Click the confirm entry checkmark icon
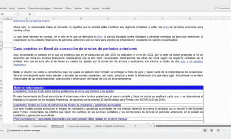Viewport: 231px width, 139px height. tap(26, 14)
